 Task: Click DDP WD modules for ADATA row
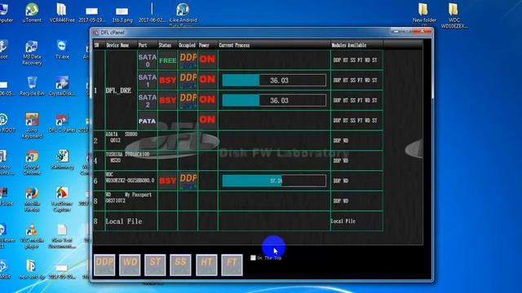[341, 141]
